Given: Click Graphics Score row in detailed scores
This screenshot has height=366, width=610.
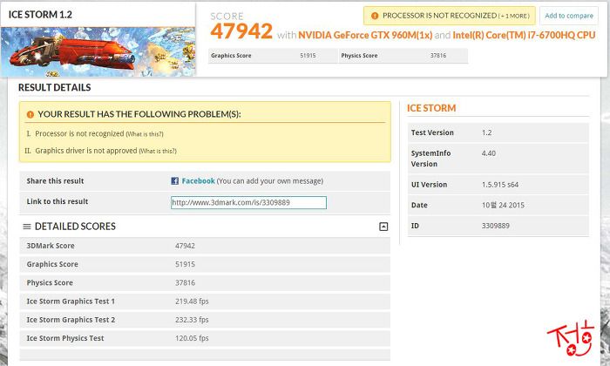Looking at the screenshot, I should click(205, 264).
